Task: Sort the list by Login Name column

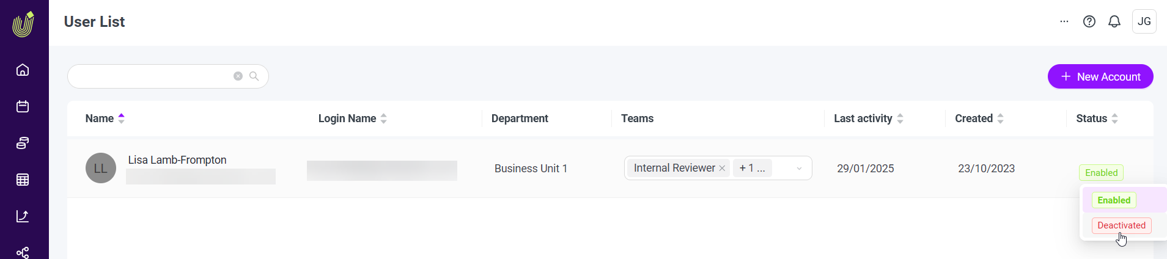Action: (353, 119)
